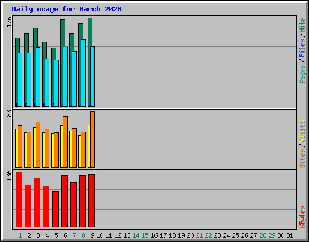Image resolution: width=309 pixels, height=242 pixels.
Task: Select the red KBytes bar for day 5
Action: pyautogui.click(x=55, y=209)
